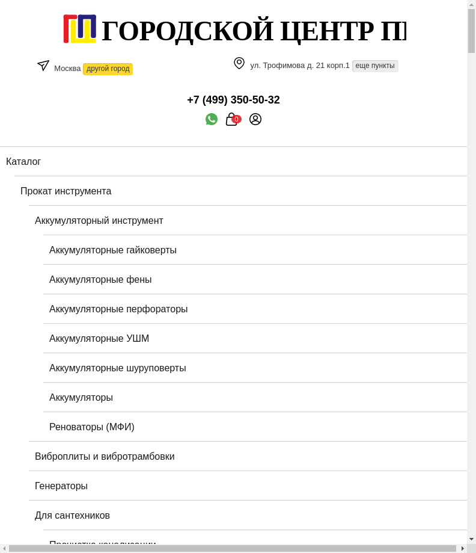This screenshot has width=476, height=553.
Task: Open the user account icon
Action: click(255, 119)
